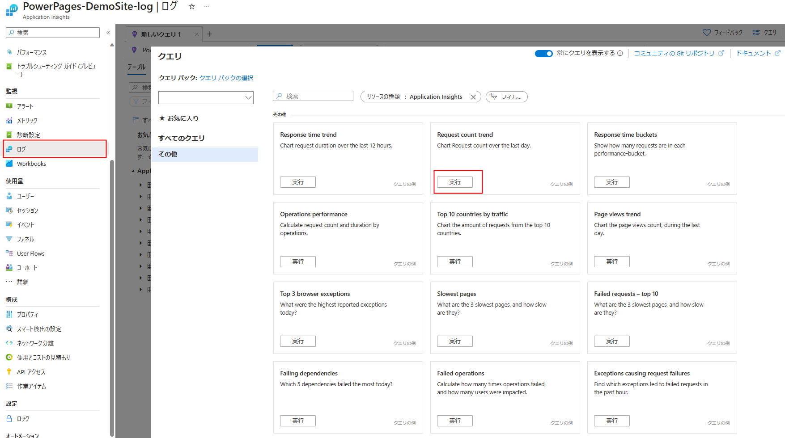Select ログ in the sidebar
Screen dimensions: 785x438
pos(55,149)
